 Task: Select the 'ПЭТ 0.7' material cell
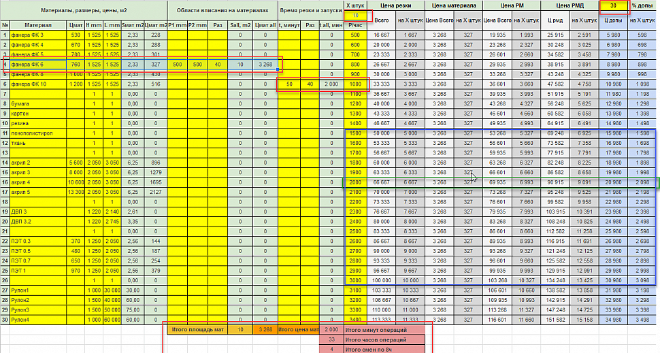point(38,261)
